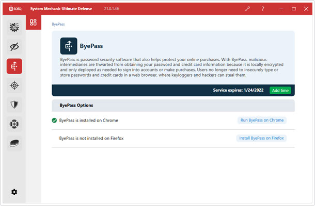Minimize the System Mechanic window

point(281,9)
